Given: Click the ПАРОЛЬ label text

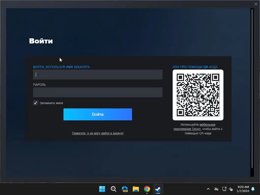Looking at the screenshot, I should pyautogui.click(x=39, y=85).
